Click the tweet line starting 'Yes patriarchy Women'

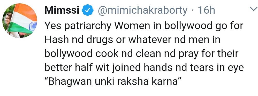144,26
